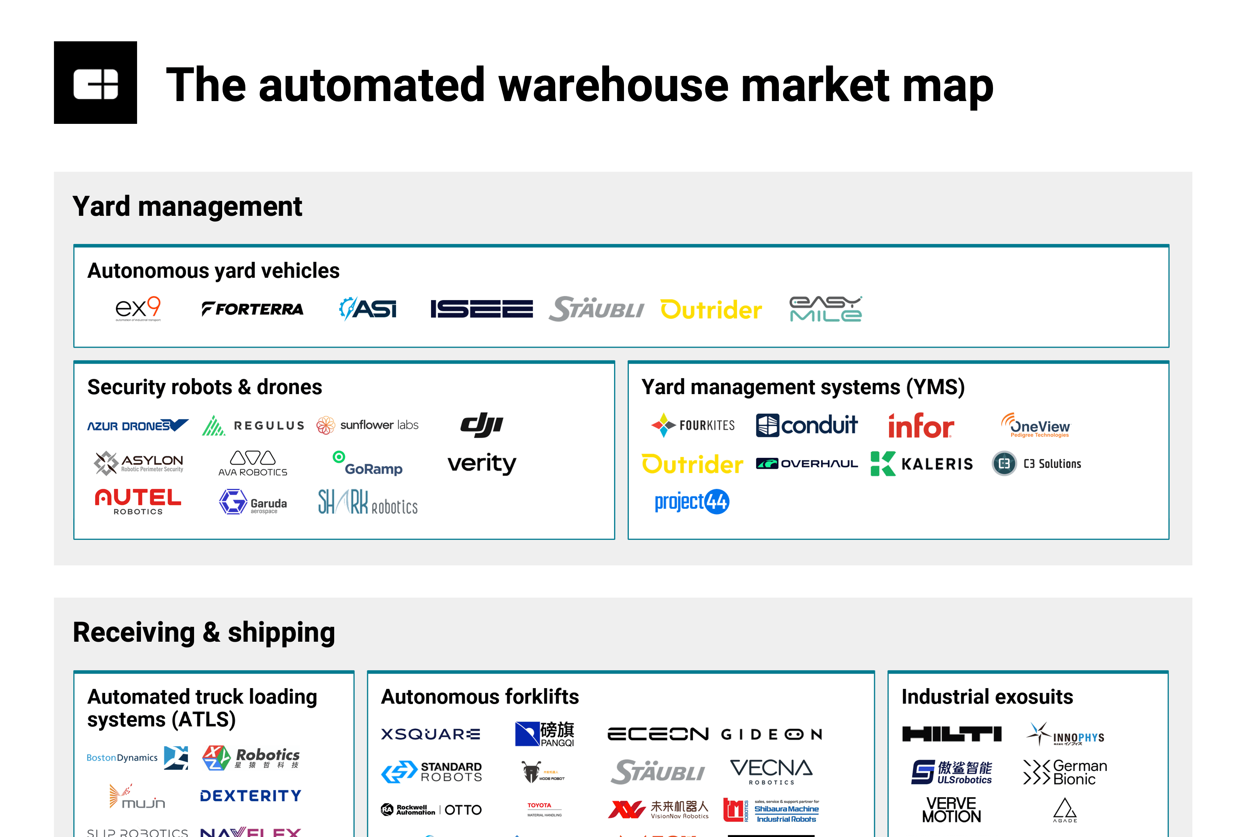Click the "Industrial exosuits" heading

988,696
